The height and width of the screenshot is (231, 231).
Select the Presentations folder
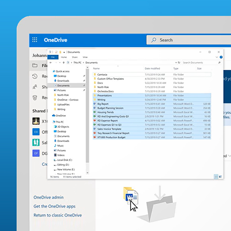coord(152,96)
